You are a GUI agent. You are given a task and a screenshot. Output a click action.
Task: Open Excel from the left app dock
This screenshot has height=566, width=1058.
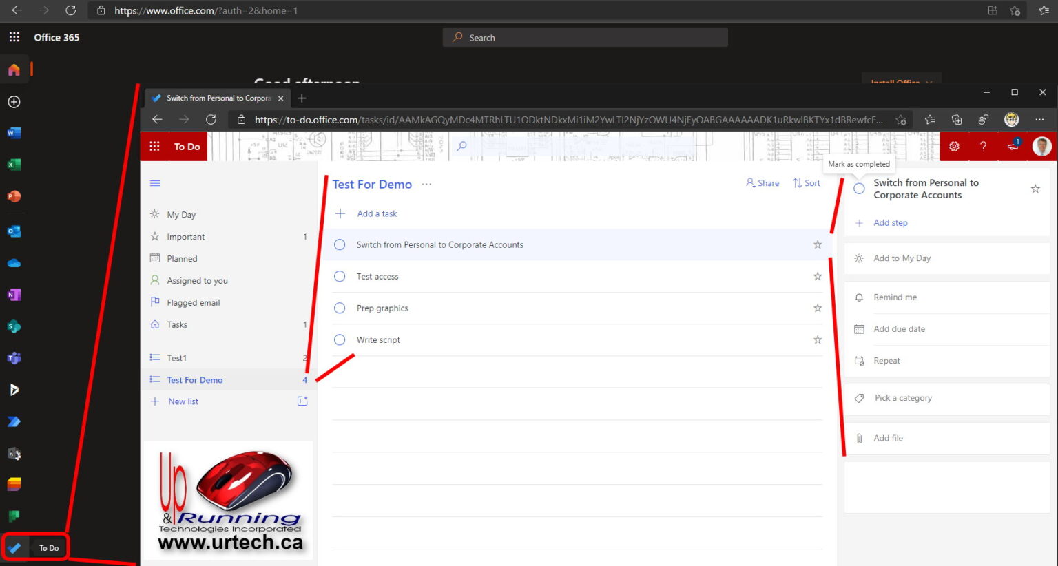pyautogui.click(x=14, y=165)
